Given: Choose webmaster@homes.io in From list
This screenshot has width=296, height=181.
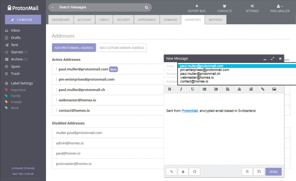Looking at the screenshot, I should (x=237, y=77).
